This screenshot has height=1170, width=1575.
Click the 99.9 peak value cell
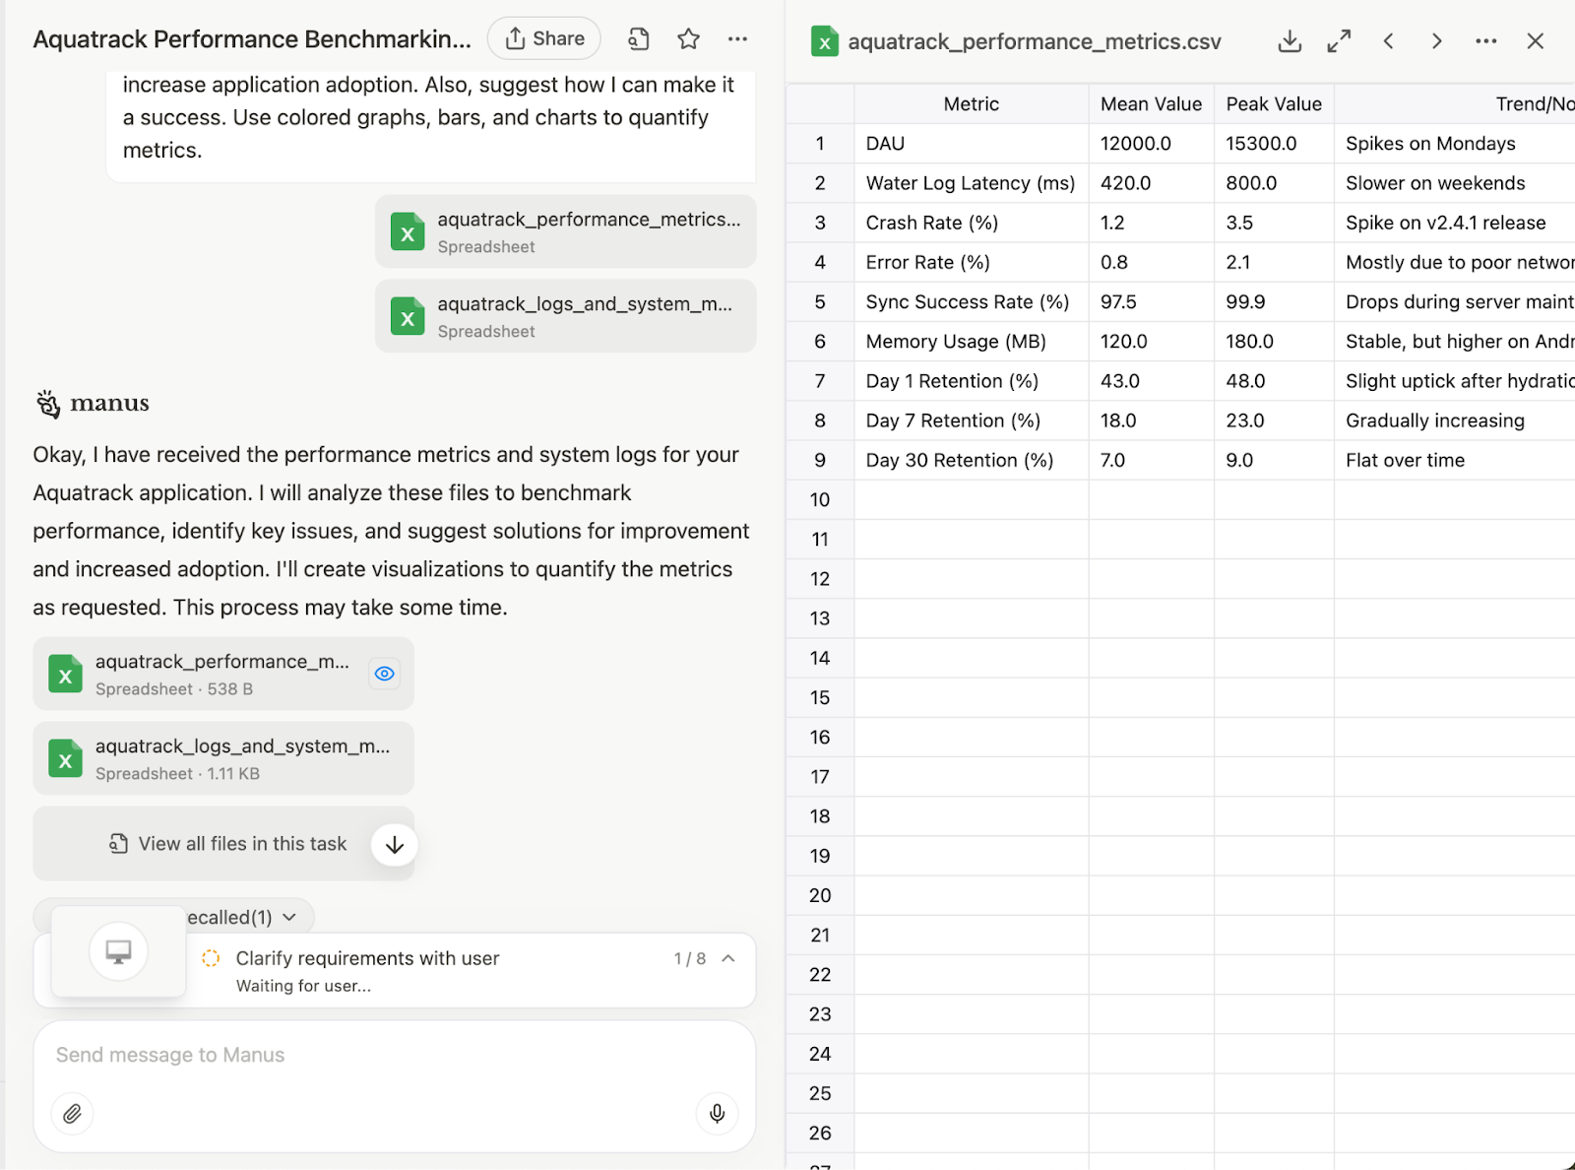pyautogui.click(x=1274, y=301)
